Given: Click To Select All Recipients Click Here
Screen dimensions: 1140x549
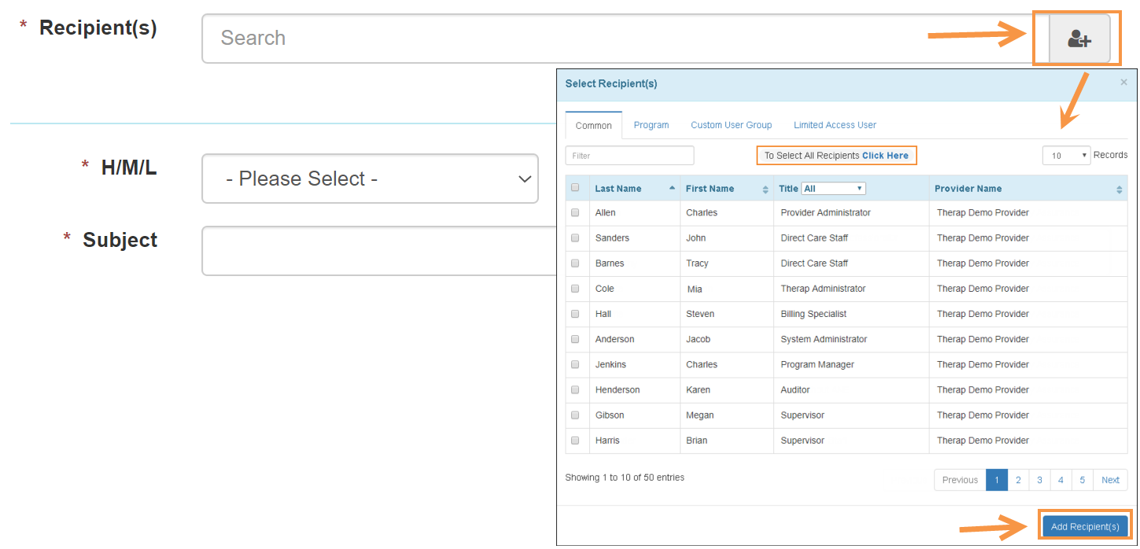Looking at the screenshot, I should pos(836,156).
